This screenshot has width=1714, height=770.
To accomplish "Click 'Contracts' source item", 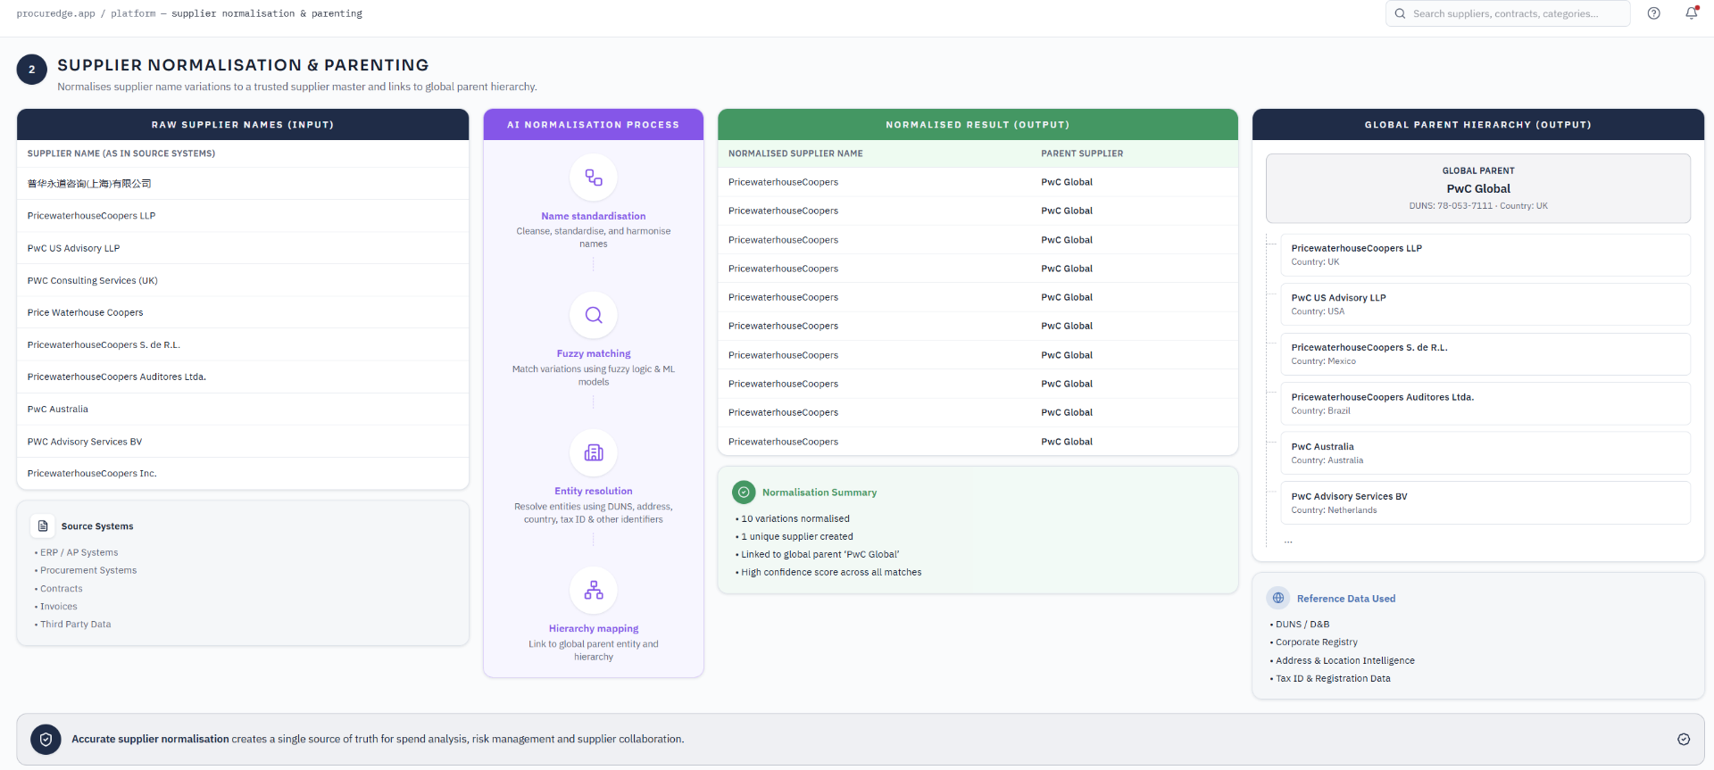I will tap(61, 589).
